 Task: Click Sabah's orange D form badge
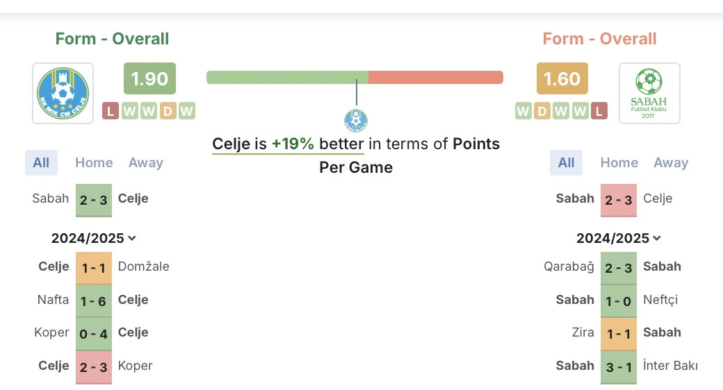(542, 111)
